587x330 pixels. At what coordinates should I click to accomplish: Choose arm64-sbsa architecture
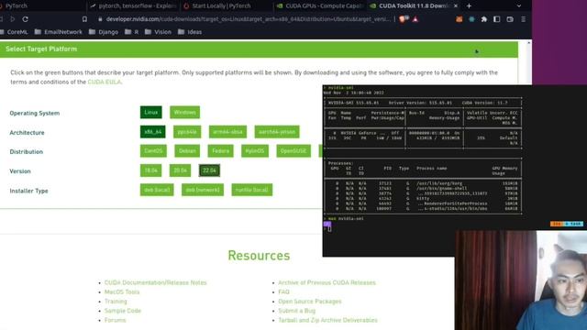tap(227, 132)
